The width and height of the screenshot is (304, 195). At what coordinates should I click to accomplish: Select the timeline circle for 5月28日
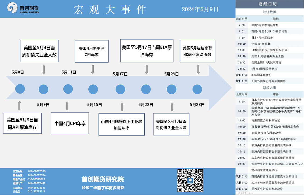coord(197,89)
